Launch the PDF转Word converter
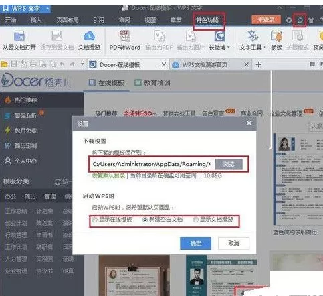The image size is (323, 296). (125, 40)
